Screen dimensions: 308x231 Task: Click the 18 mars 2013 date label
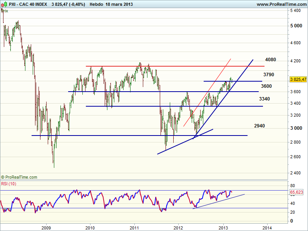click(x=122, y=4)
